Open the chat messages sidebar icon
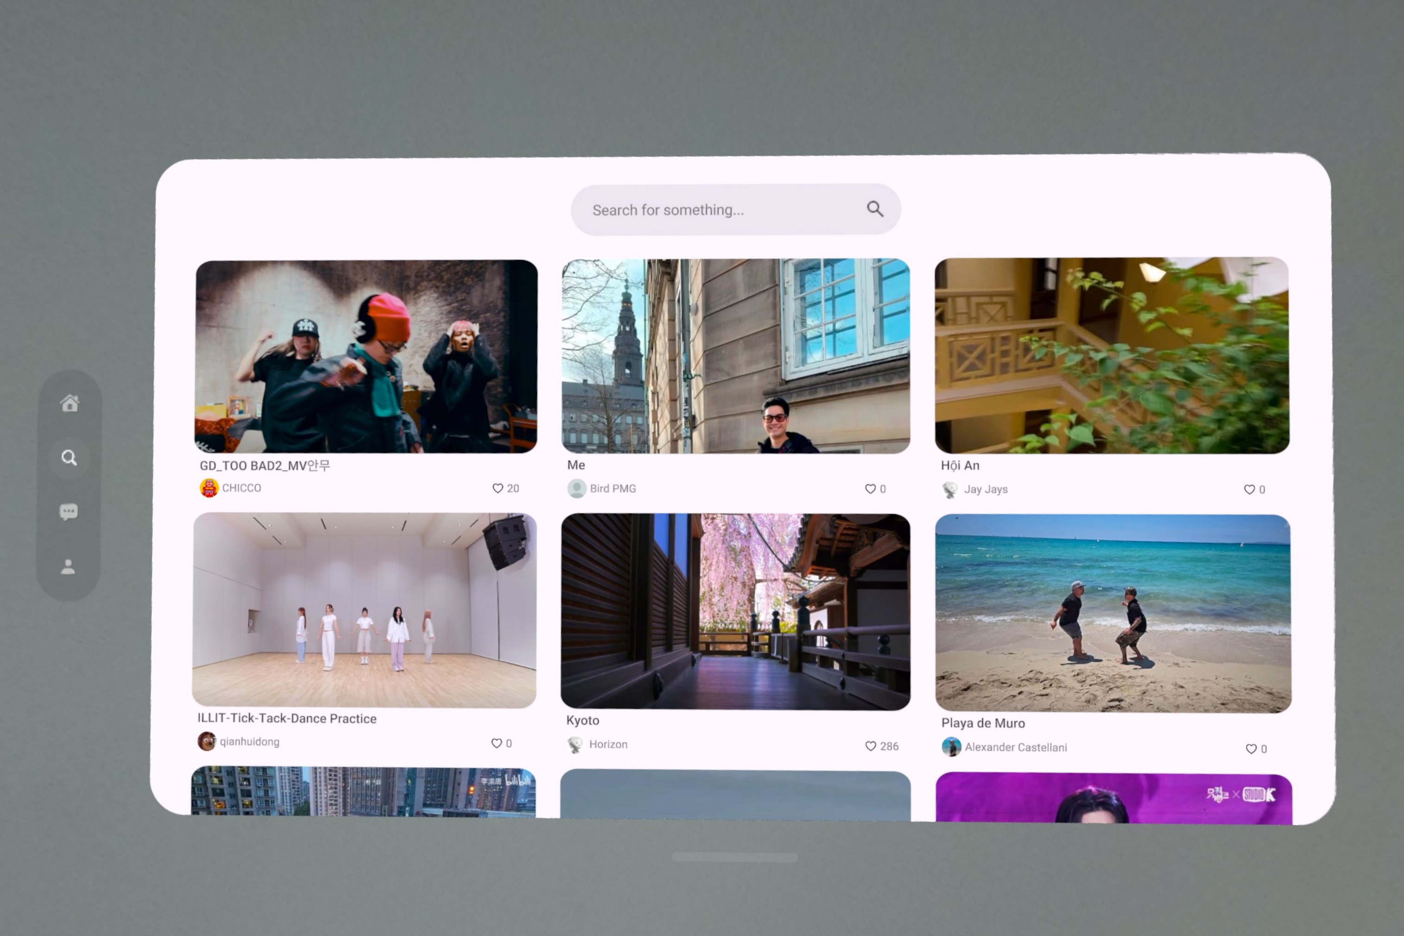 (69, 512)
